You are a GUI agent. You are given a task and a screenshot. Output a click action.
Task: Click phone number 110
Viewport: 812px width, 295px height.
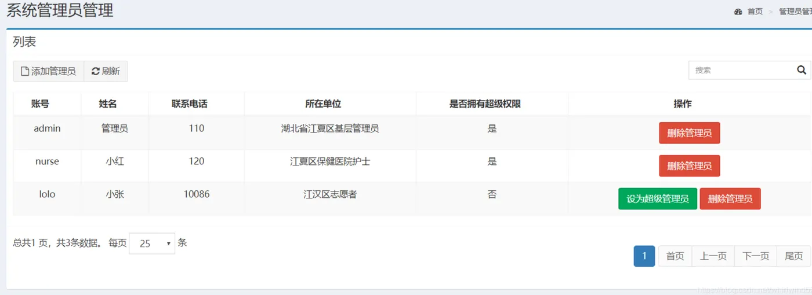click(197, 128)
